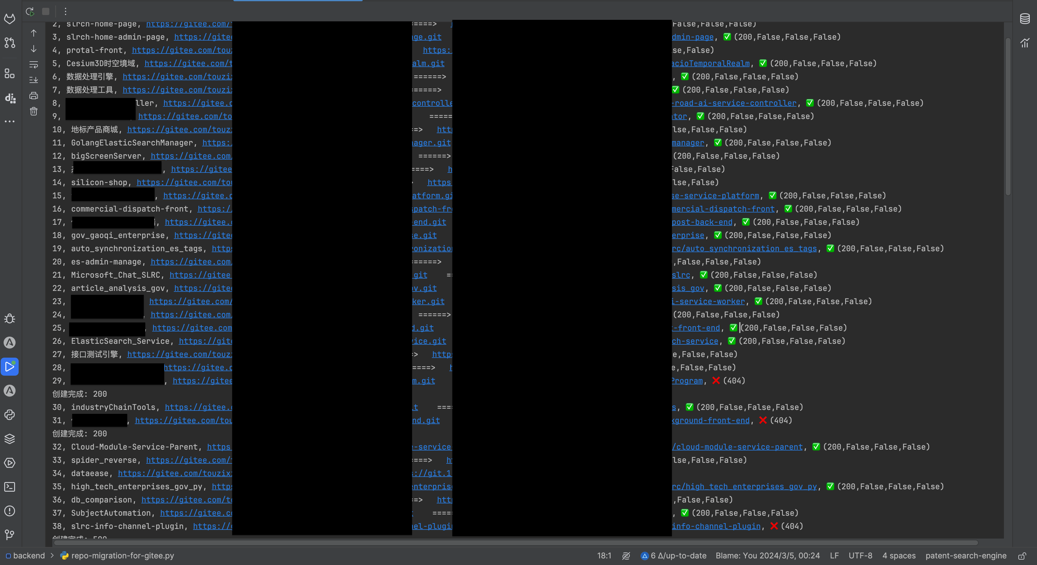
Task: Click the Rerun script icon
Action: 30,11
